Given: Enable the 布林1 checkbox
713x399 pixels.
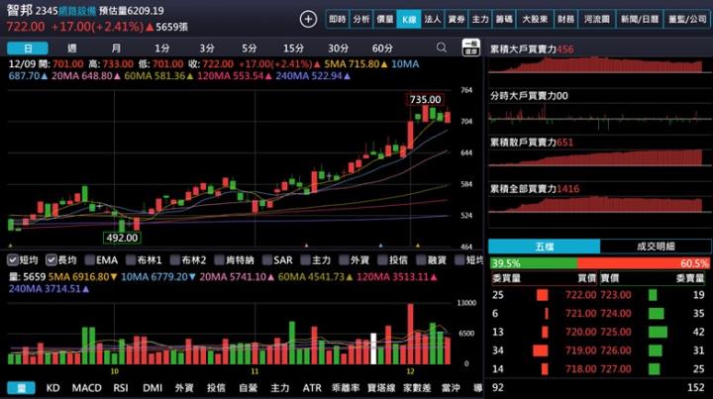Looking at the screenshot, I should [x=131, y=260].
